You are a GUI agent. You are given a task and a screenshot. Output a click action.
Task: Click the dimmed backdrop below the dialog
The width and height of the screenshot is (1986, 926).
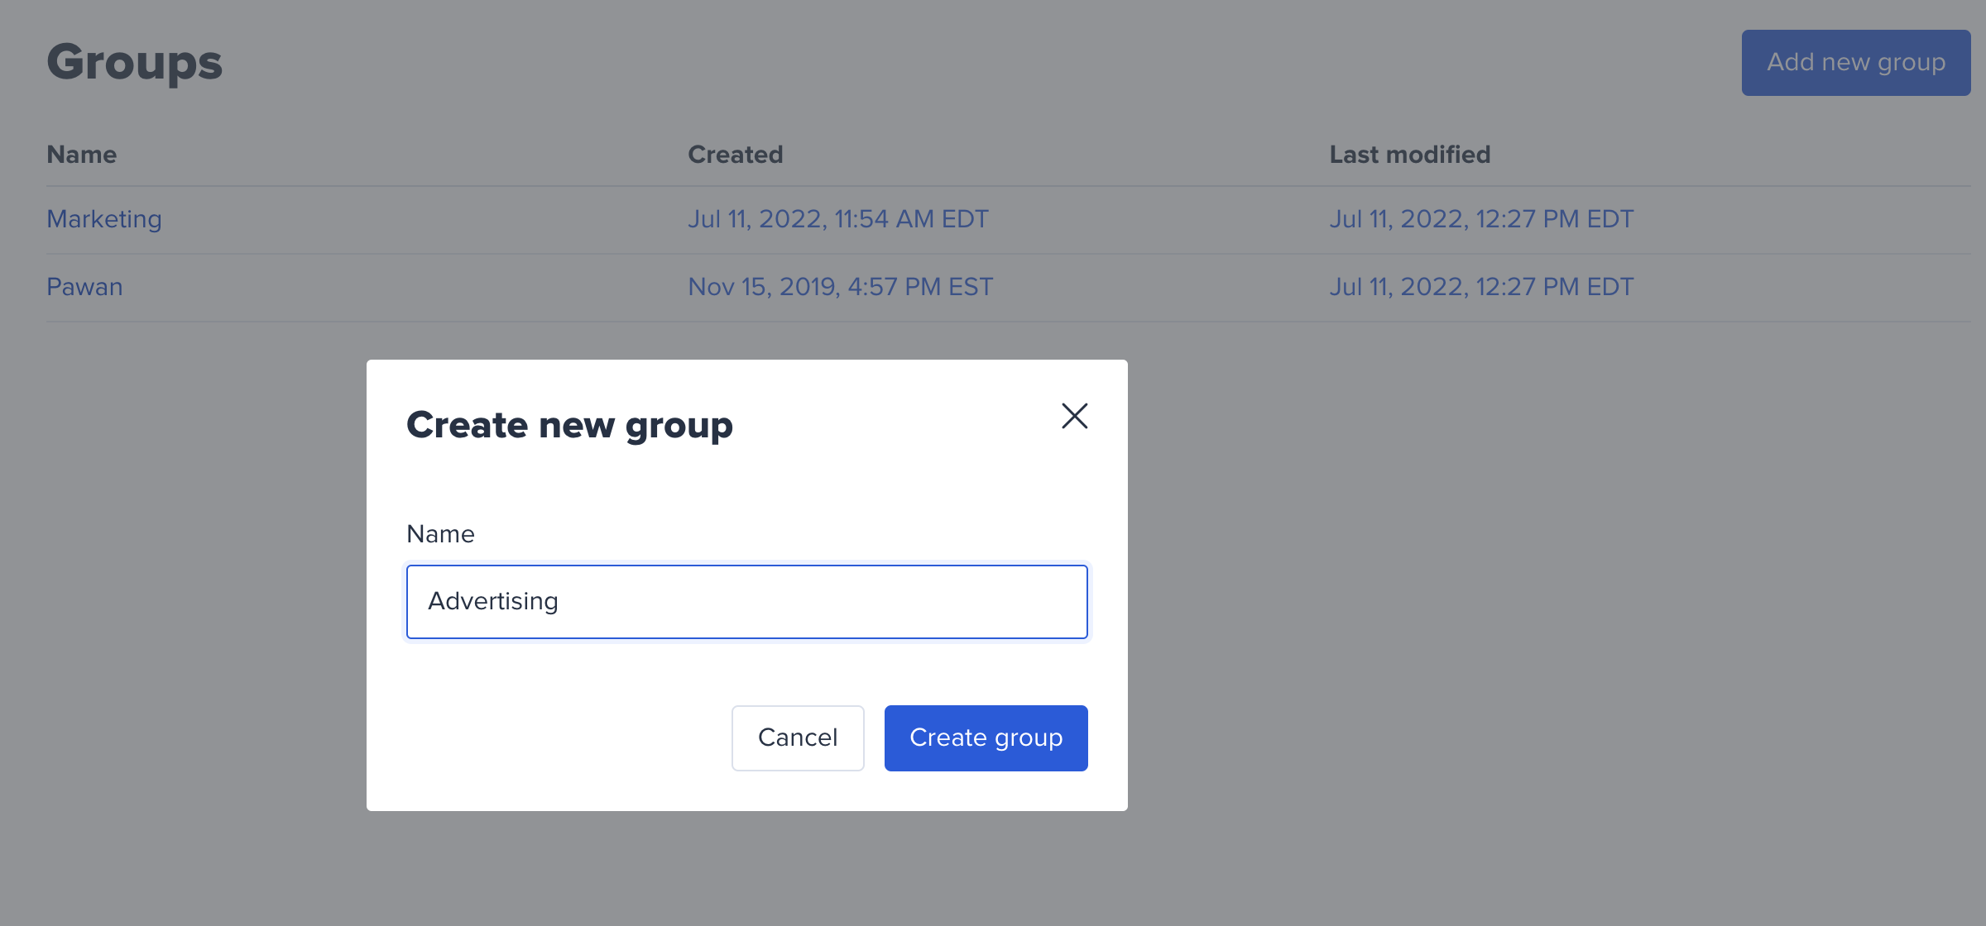(x=746, y=868)
